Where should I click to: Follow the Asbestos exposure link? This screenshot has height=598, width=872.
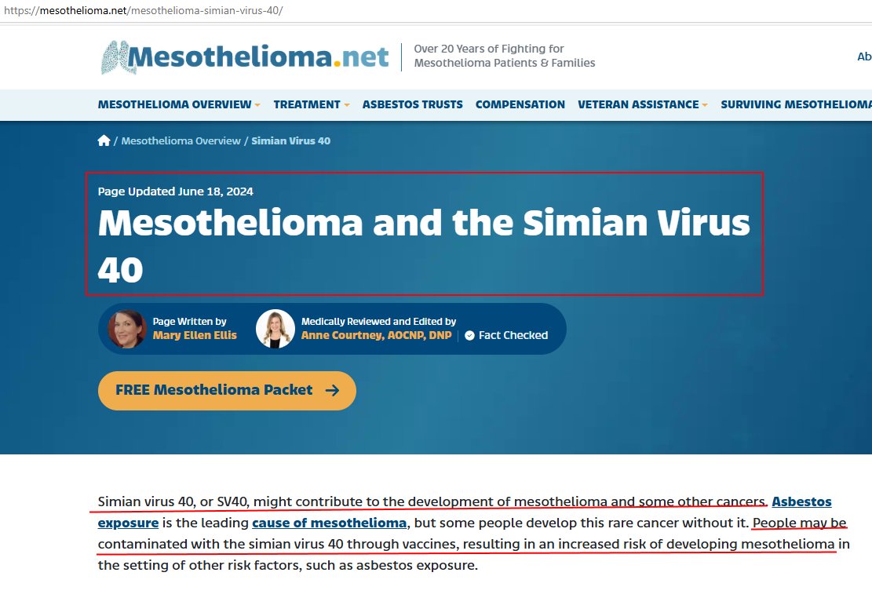click(x=801, y=501)
